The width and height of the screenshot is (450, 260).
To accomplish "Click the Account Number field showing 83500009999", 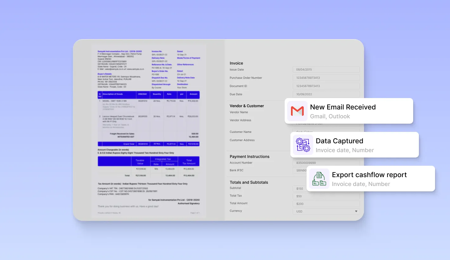I will (x=326, y=163).
